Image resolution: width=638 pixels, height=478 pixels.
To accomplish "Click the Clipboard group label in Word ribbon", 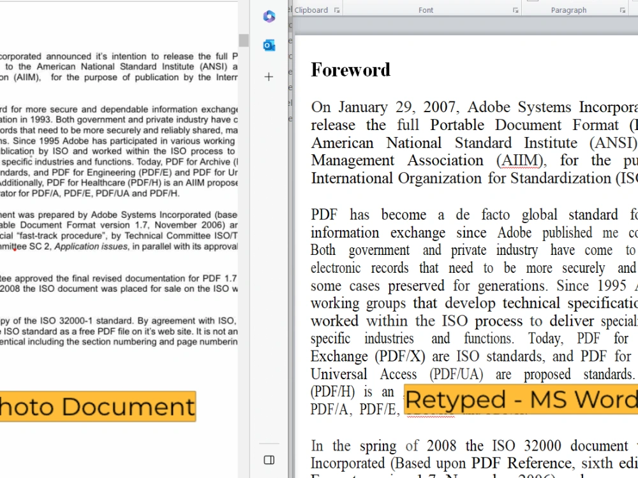I will [311, 10].
